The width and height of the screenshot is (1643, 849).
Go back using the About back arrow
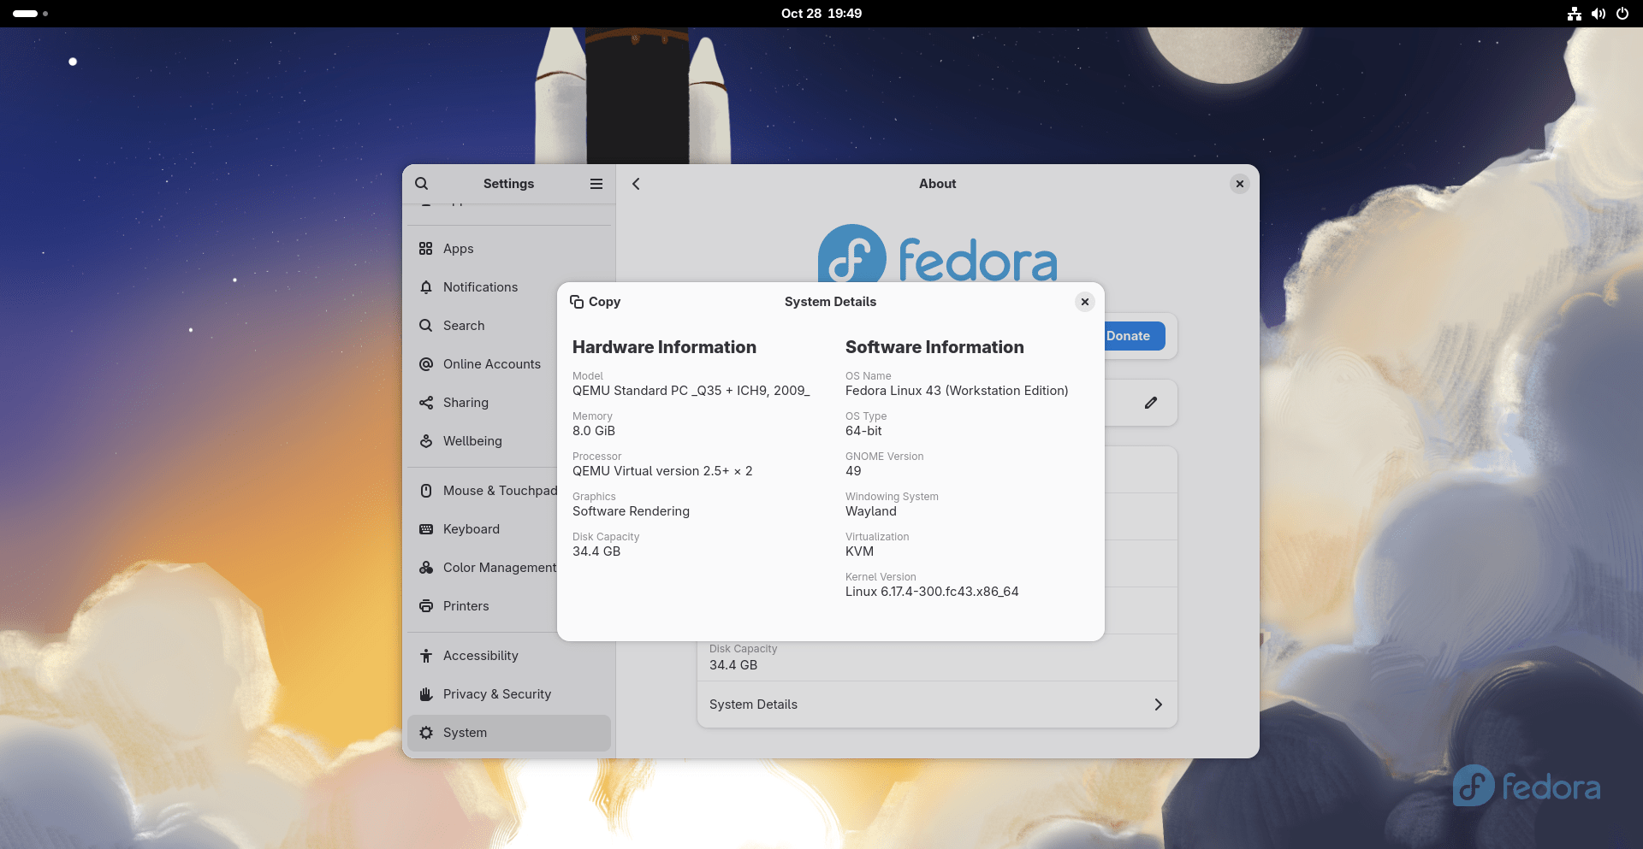pyautogui.click(x=636, y=184)
